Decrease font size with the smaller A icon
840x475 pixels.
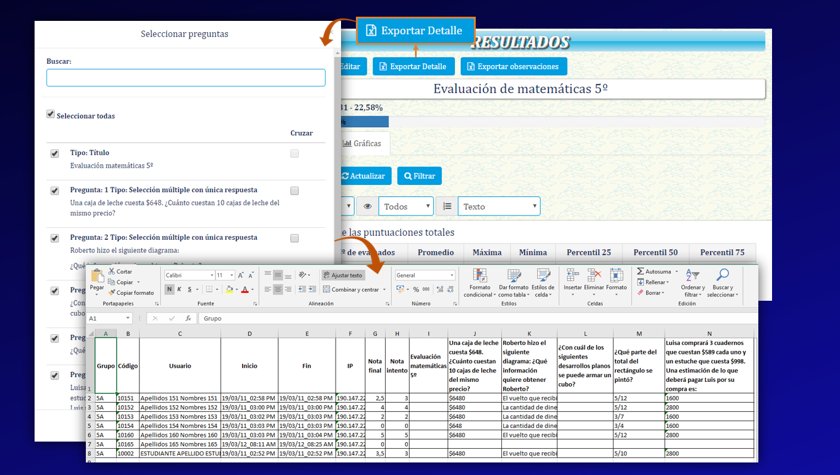click(250, 275)
